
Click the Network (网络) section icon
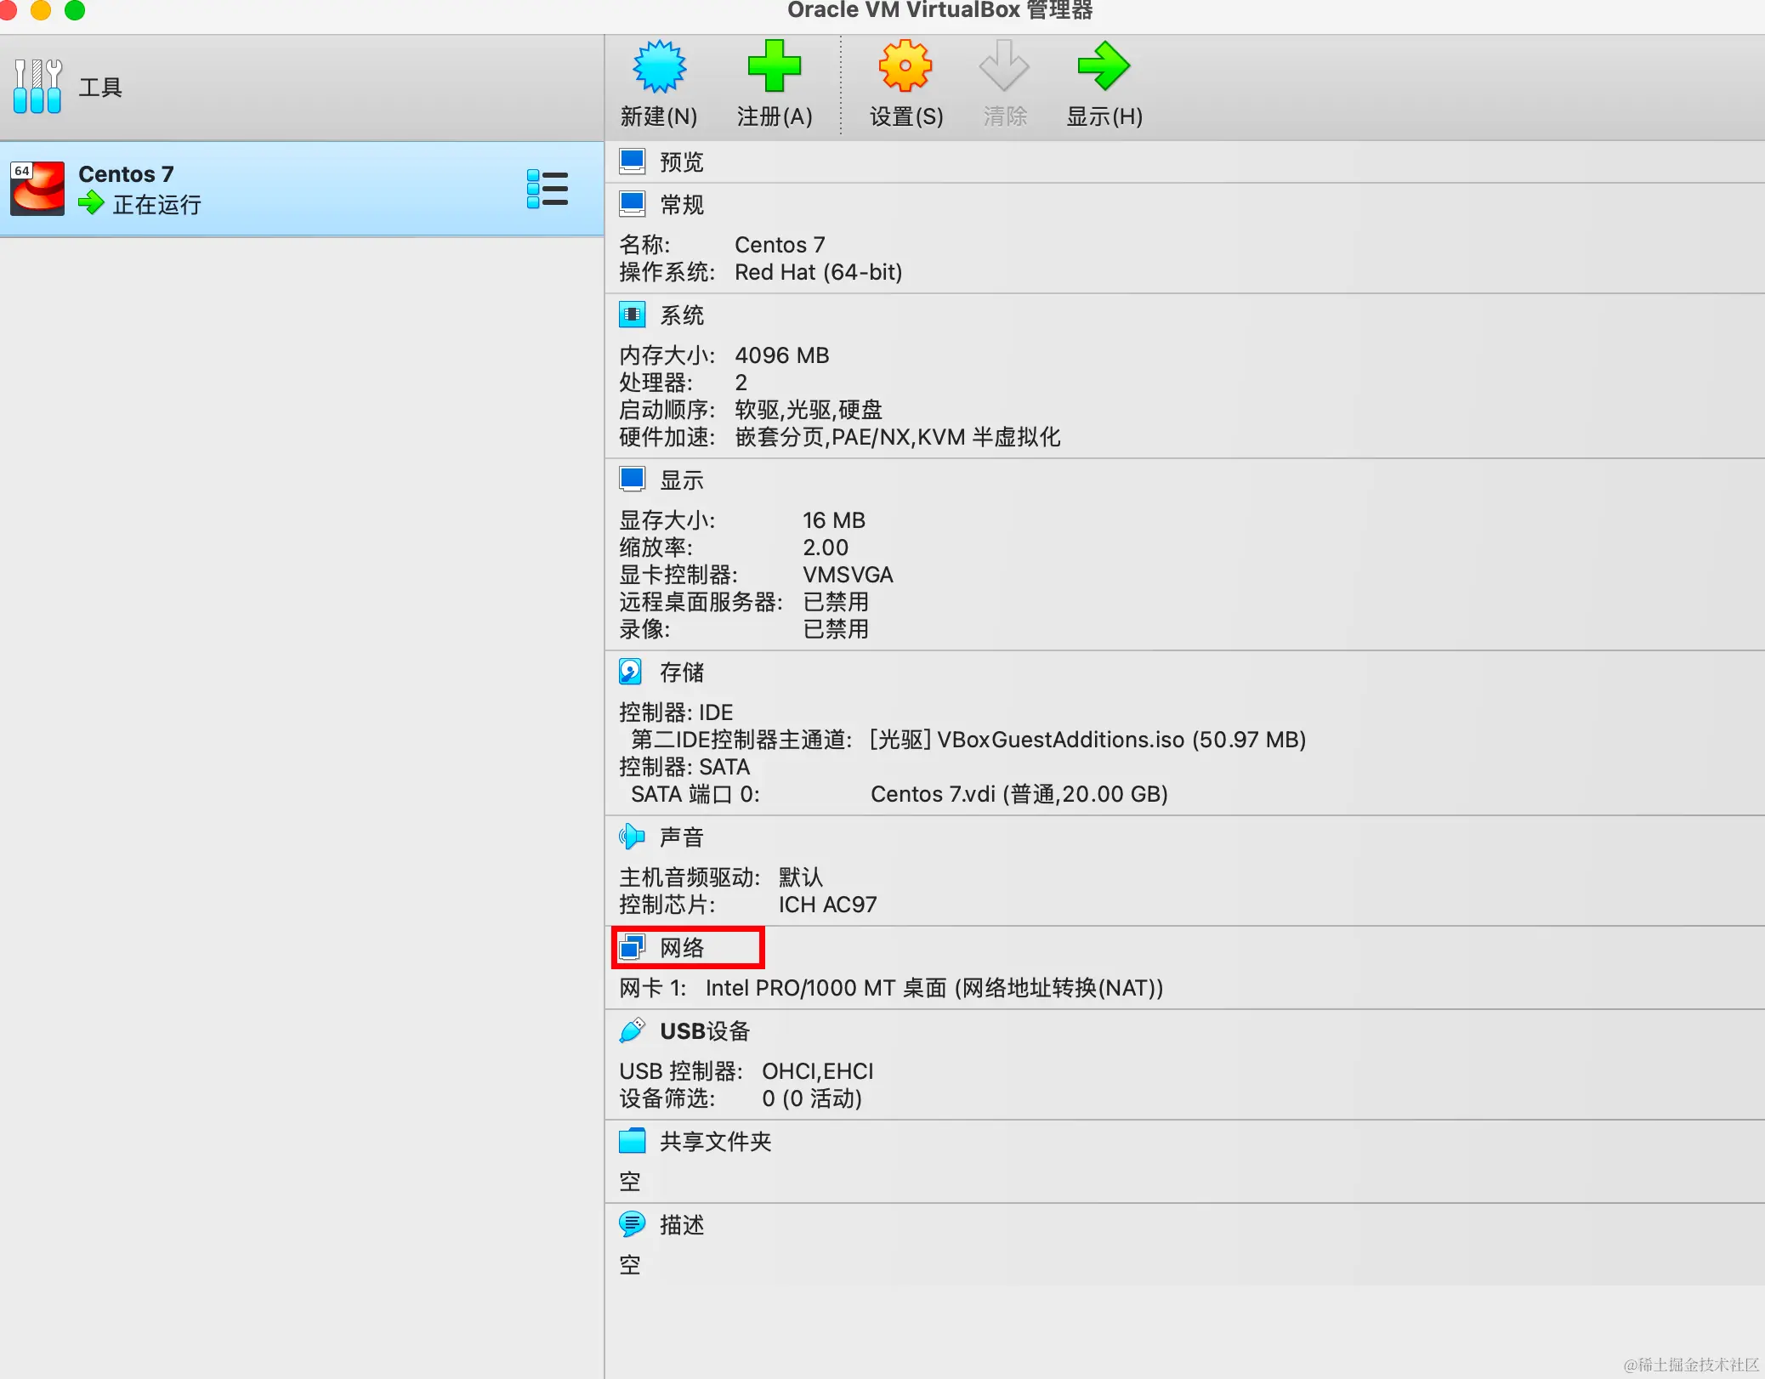click(632, 946)
